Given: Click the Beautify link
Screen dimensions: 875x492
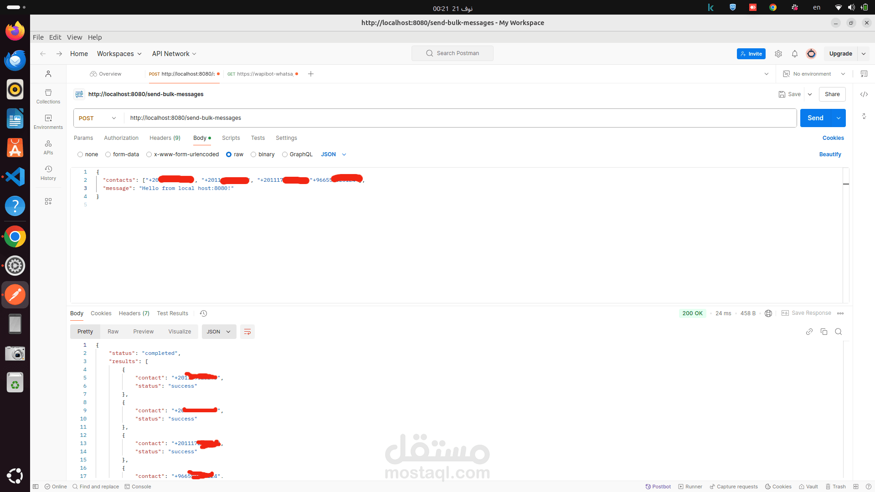Looking at the screenshot, I should coord(830,154).
